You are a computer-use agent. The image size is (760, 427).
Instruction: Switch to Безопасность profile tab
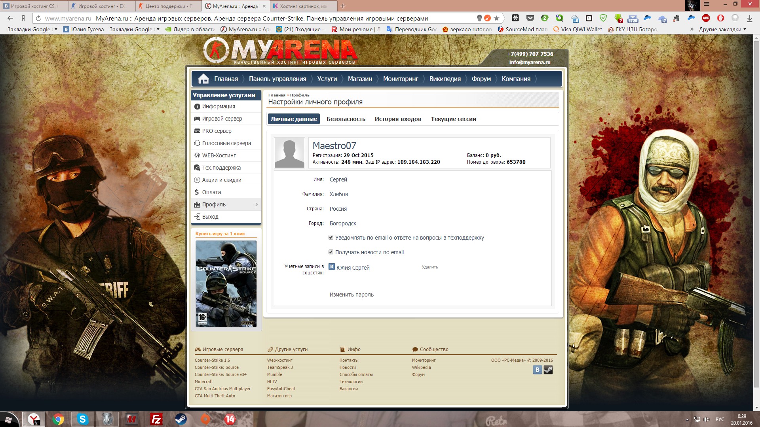click(346, 119)
